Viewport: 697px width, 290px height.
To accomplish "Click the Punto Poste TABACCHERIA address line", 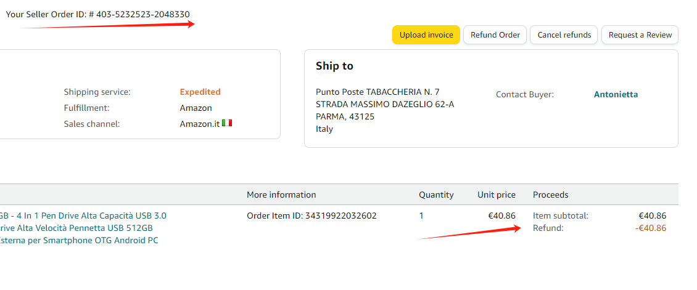I will tap(377, 92).
